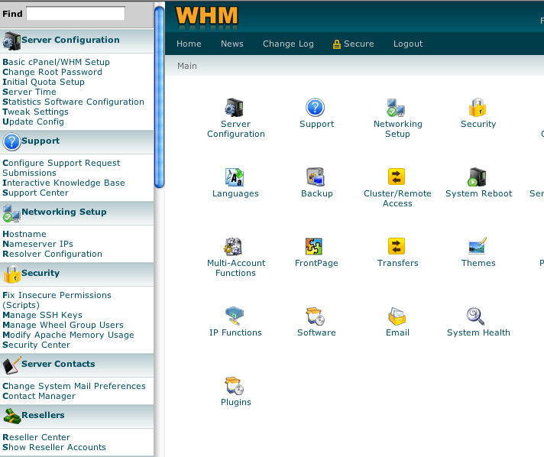Open the Security padlock icon in main panel
Image resolution: width=544 pixels, height=457 pixels.
tap(478, 108)
